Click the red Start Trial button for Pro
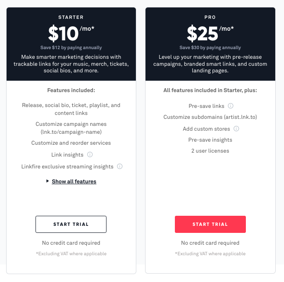Image resolution: width=284 pixels, height=282 pixels. (210, 225)
